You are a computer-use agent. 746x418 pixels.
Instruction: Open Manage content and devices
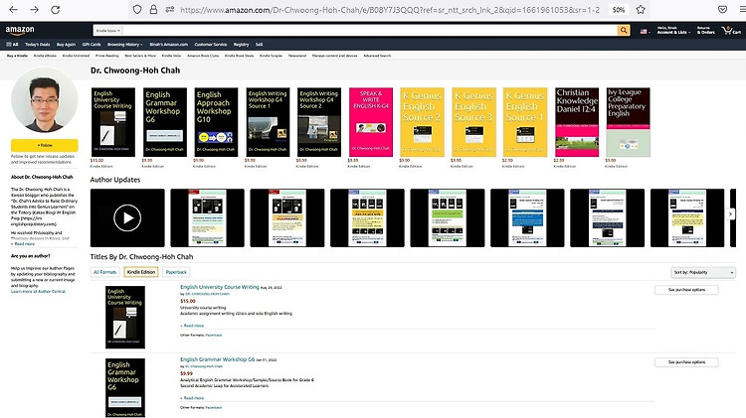334,56
